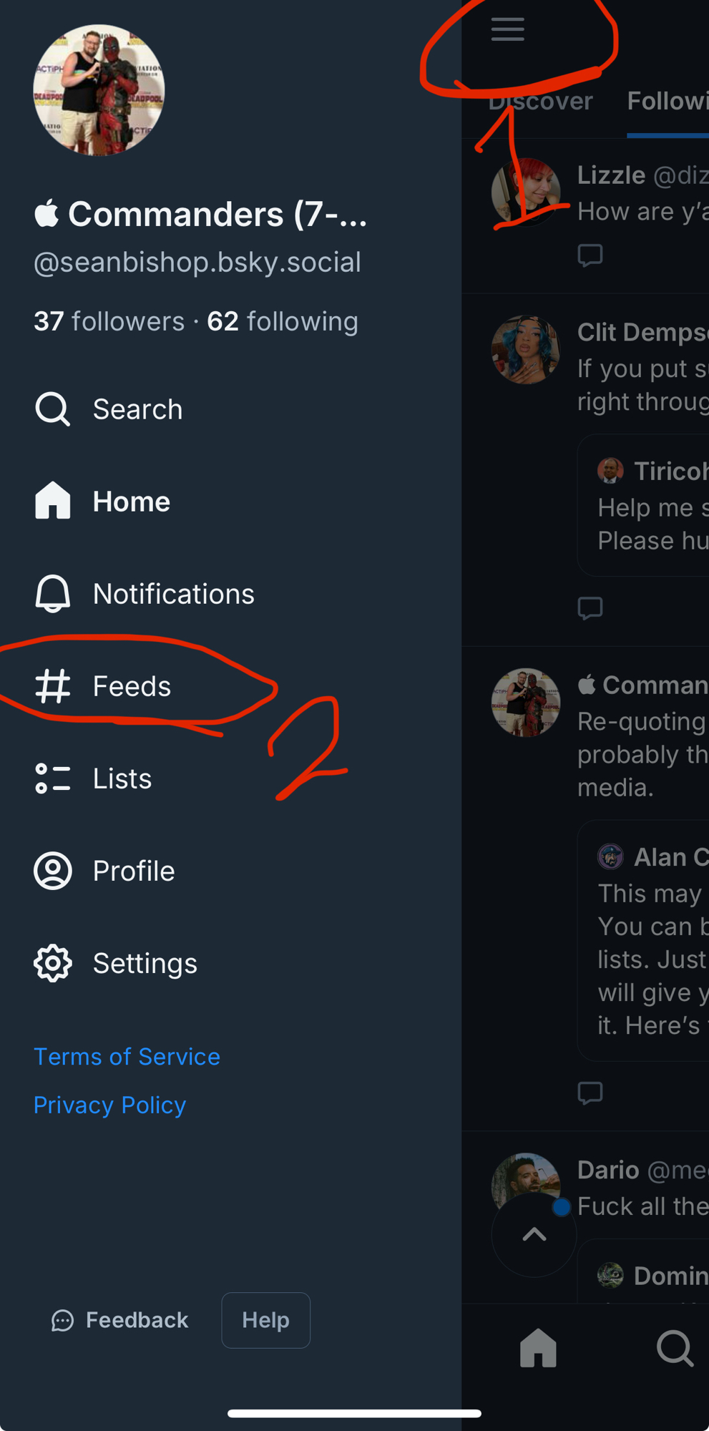Open Notifications in the side menu
The height and width of the screenshot is (1431, 709).
[x=145, y=594]
